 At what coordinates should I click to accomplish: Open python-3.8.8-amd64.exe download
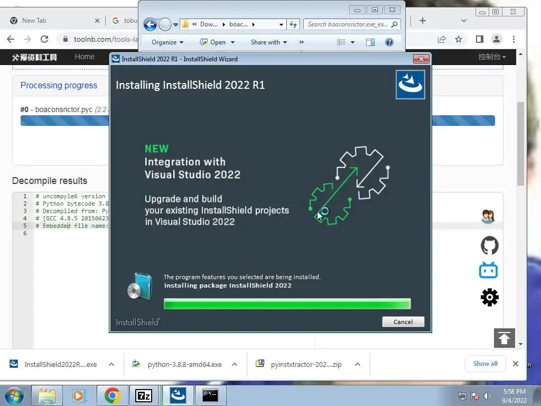(x=178, y=364)
